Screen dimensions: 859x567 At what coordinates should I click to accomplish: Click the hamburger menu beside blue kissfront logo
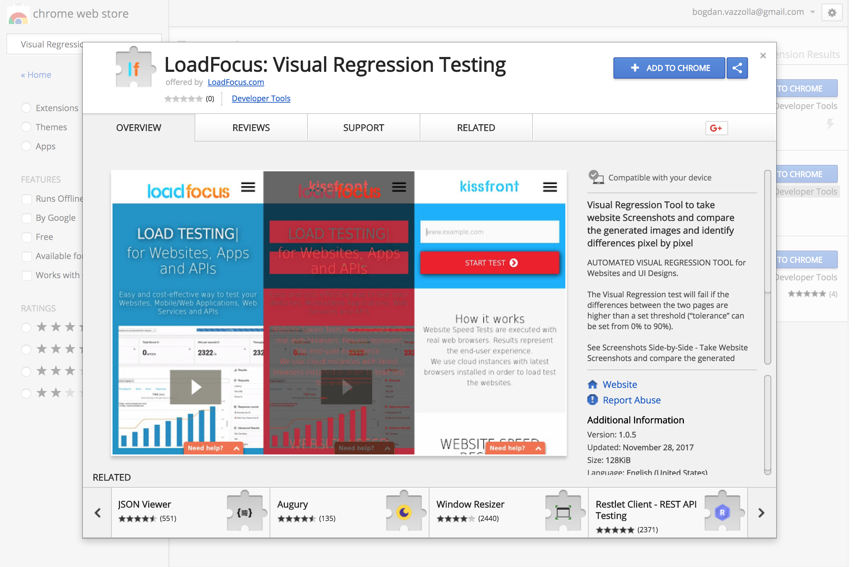(x=550, y=187)
